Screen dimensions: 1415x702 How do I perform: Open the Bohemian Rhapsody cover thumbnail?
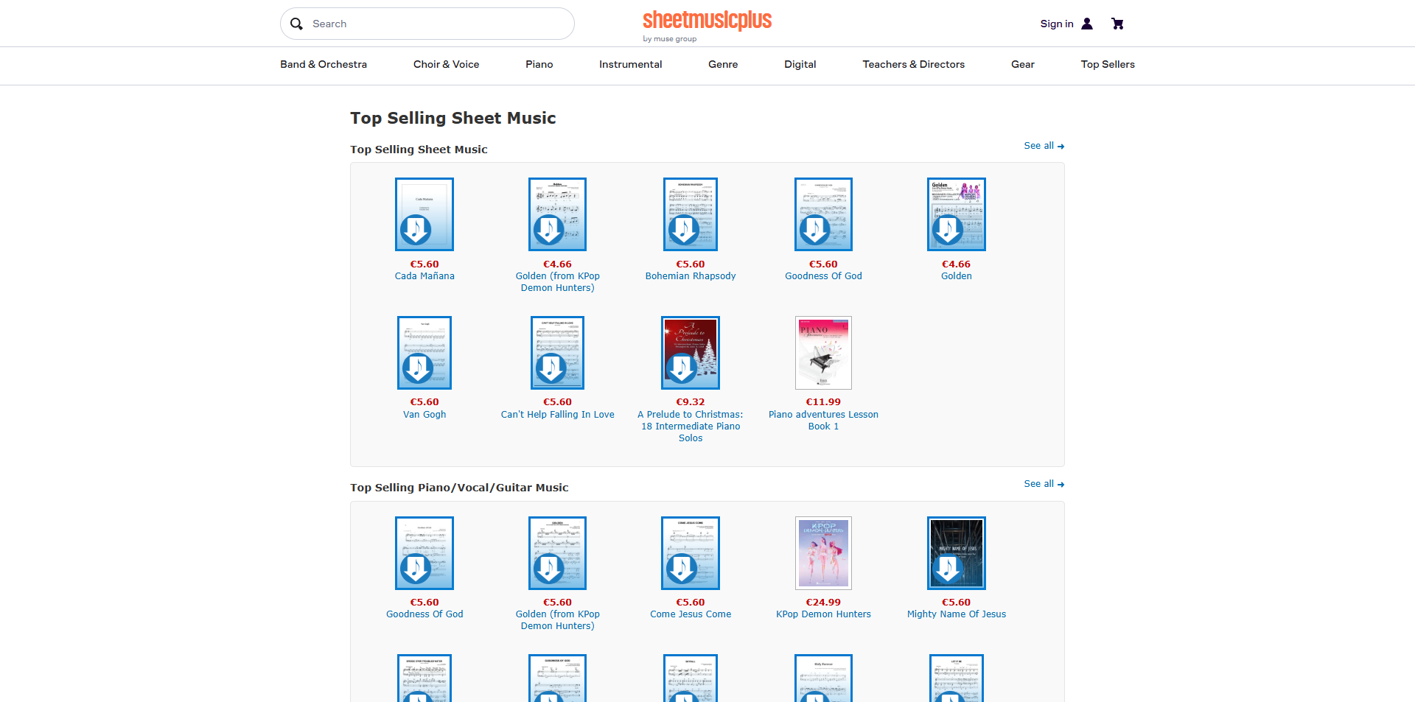691,214
